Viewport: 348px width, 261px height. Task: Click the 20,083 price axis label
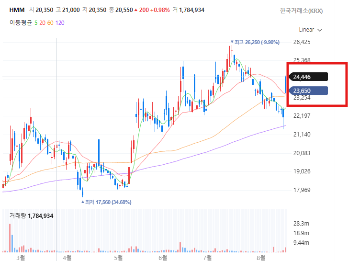tap(302, 153)
